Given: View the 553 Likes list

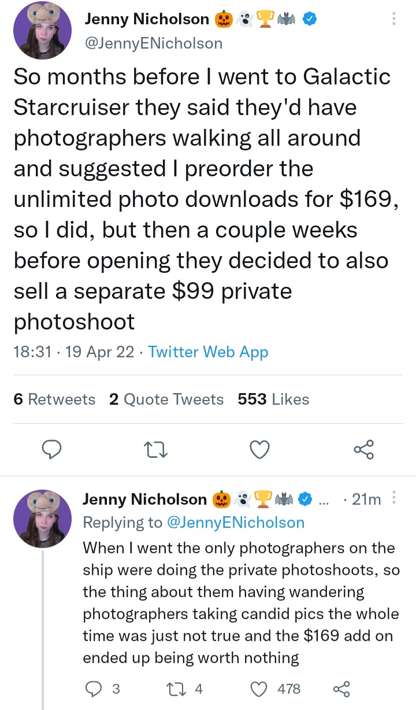Looking at the screenshot, I should tap(273, 400).
